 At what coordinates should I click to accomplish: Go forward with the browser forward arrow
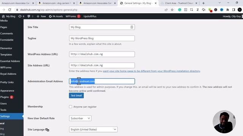click(x=3, y=10)
